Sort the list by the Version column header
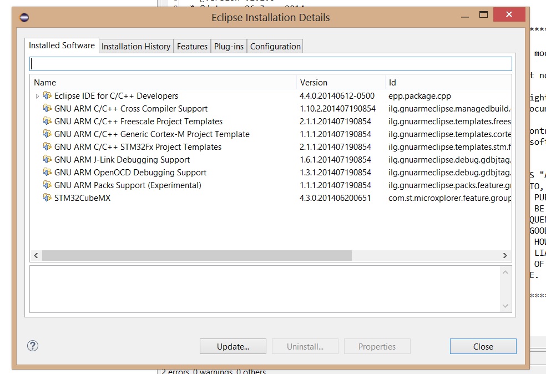The image size is (546, 374). 341,83
